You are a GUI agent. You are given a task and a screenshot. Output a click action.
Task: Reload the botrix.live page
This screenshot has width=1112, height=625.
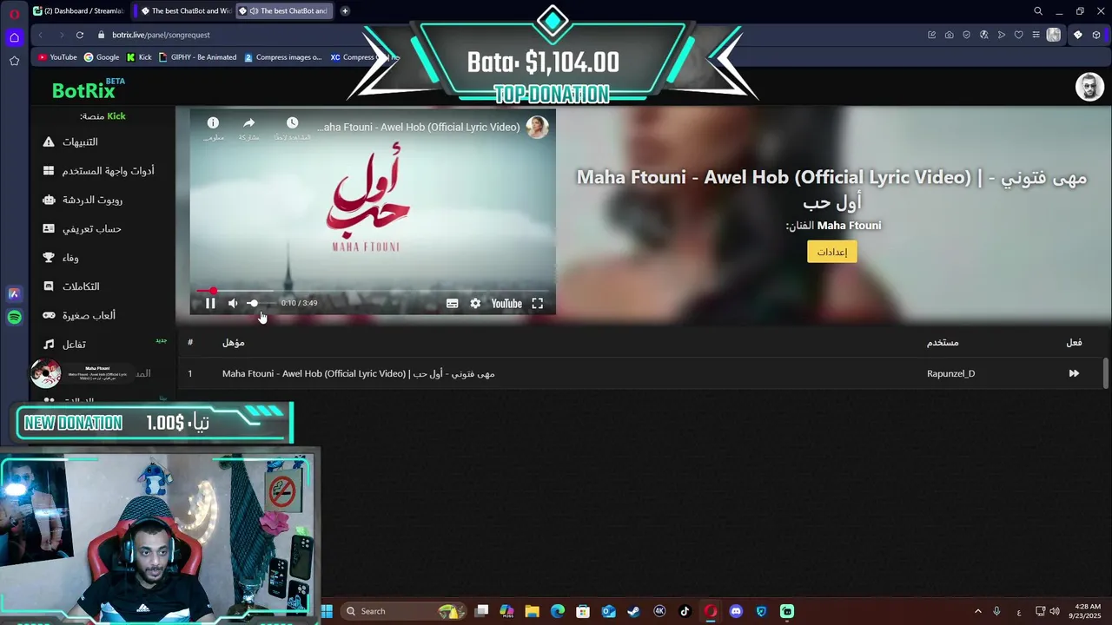80,35
